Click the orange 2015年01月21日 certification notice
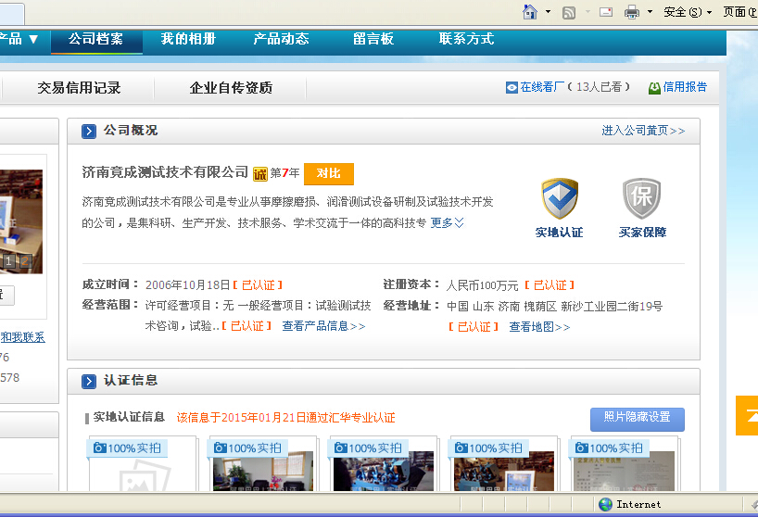The width and height of the screenshot is (758, 517). click(285, 418)
